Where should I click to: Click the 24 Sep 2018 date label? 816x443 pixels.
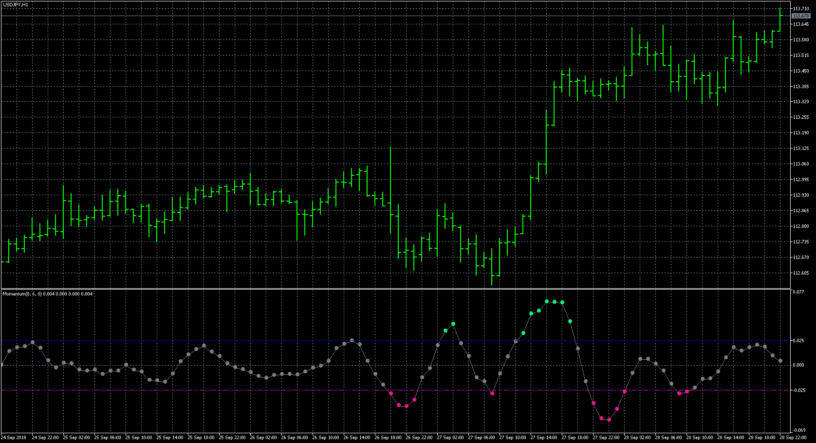(x=14, y=437)
